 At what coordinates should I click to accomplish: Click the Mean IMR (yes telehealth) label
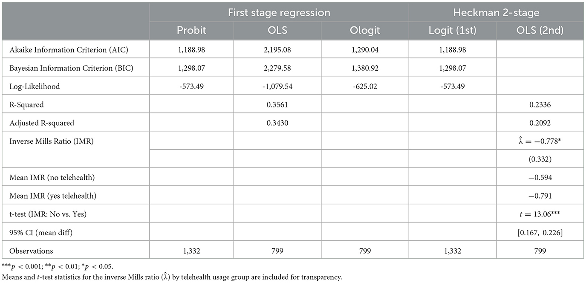tap(53, 196)
